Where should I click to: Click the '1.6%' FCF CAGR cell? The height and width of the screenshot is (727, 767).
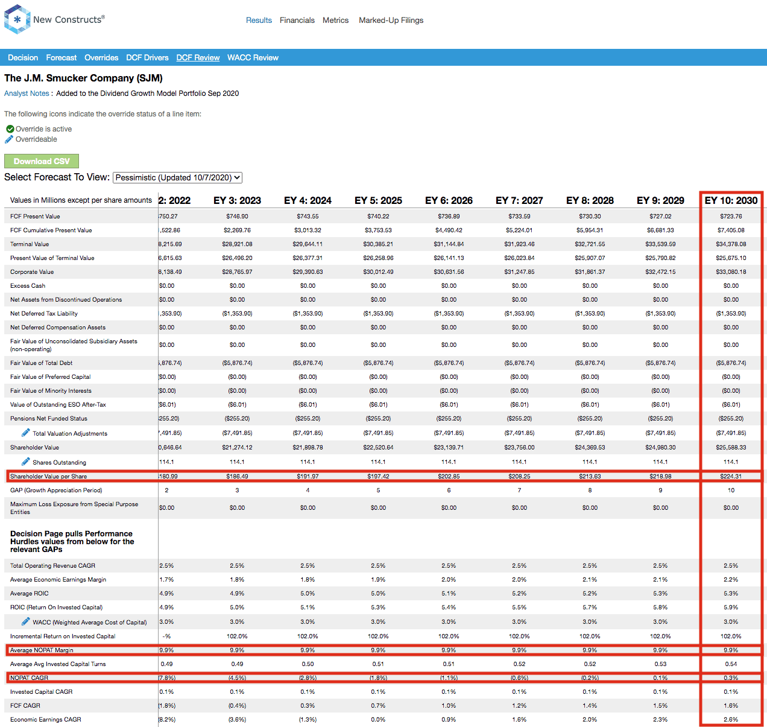pos(731,706)
